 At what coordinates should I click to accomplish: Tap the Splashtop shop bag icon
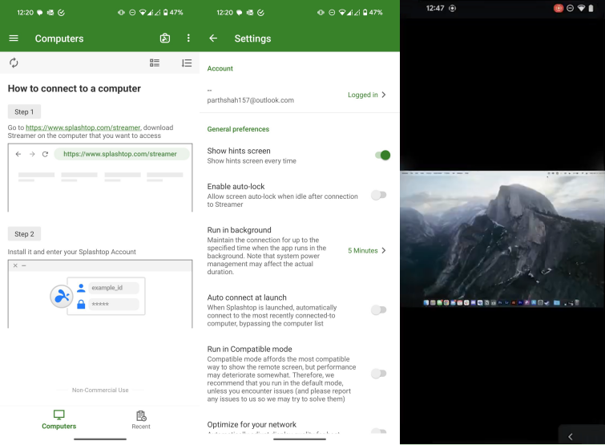point(164,38)
